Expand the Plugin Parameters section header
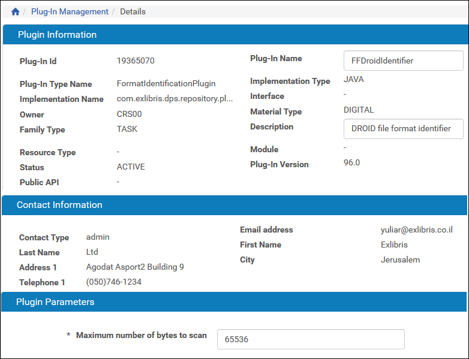The image size is (469, 359). pos(55,302)
